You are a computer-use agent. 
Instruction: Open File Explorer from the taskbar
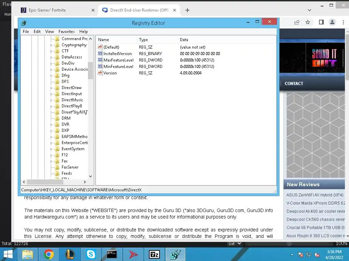(x=28, y=254)
